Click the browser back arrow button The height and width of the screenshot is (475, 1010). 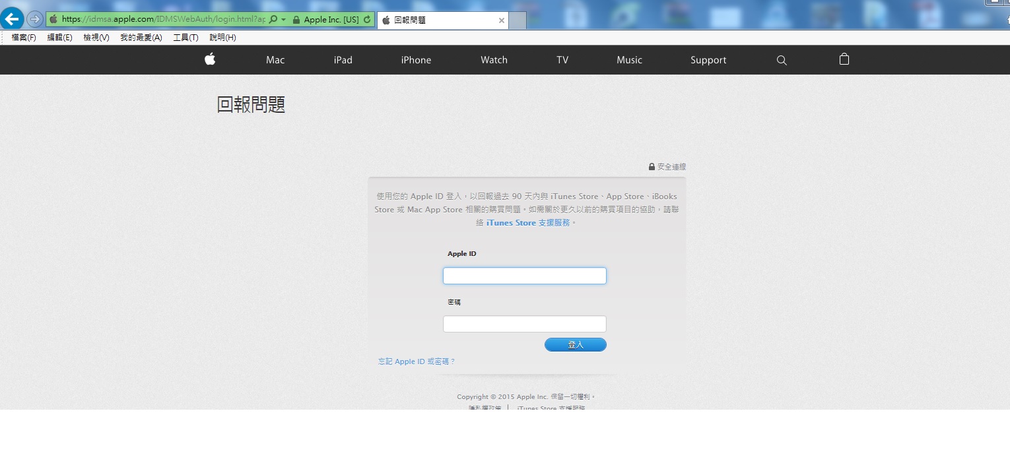[x=13, y=19]
